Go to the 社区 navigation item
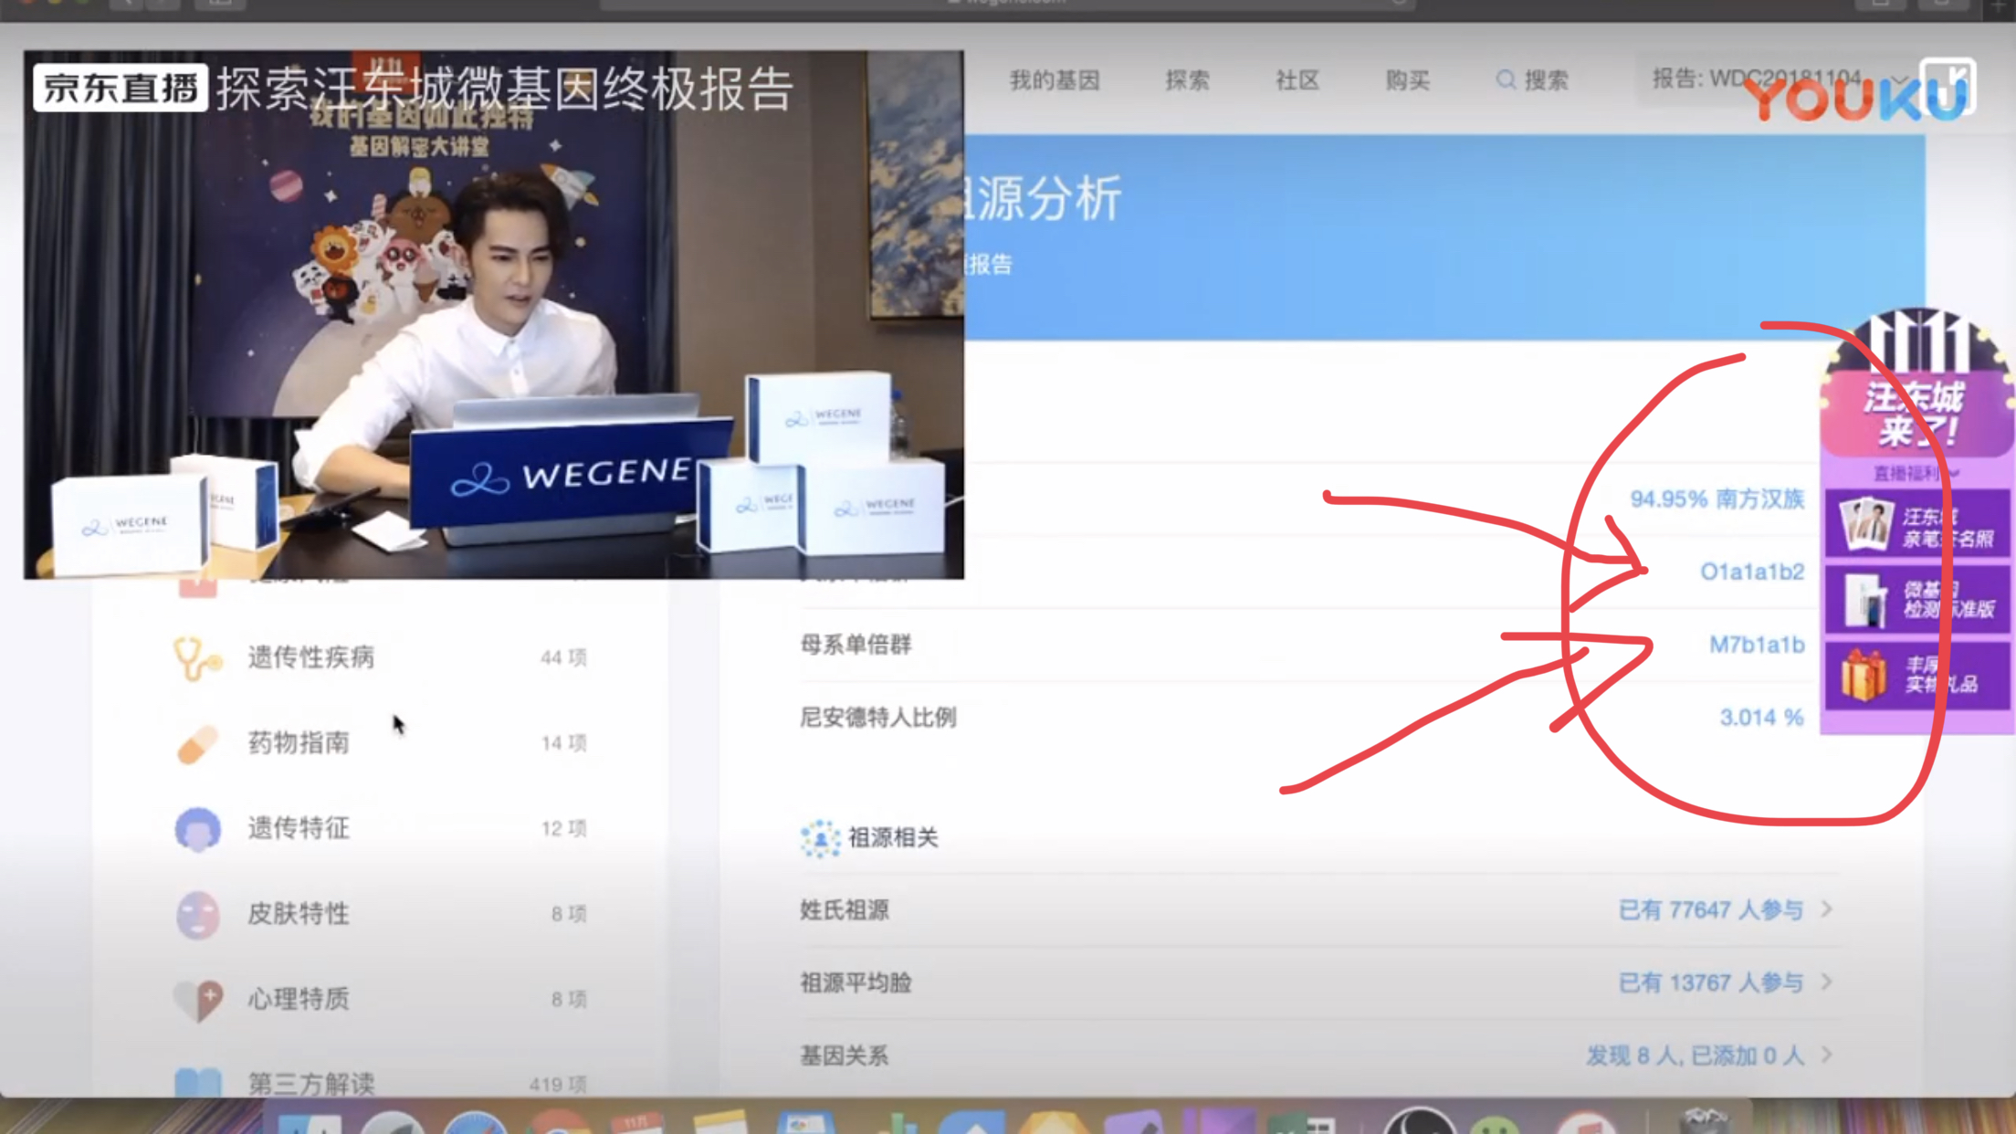 1297,80
